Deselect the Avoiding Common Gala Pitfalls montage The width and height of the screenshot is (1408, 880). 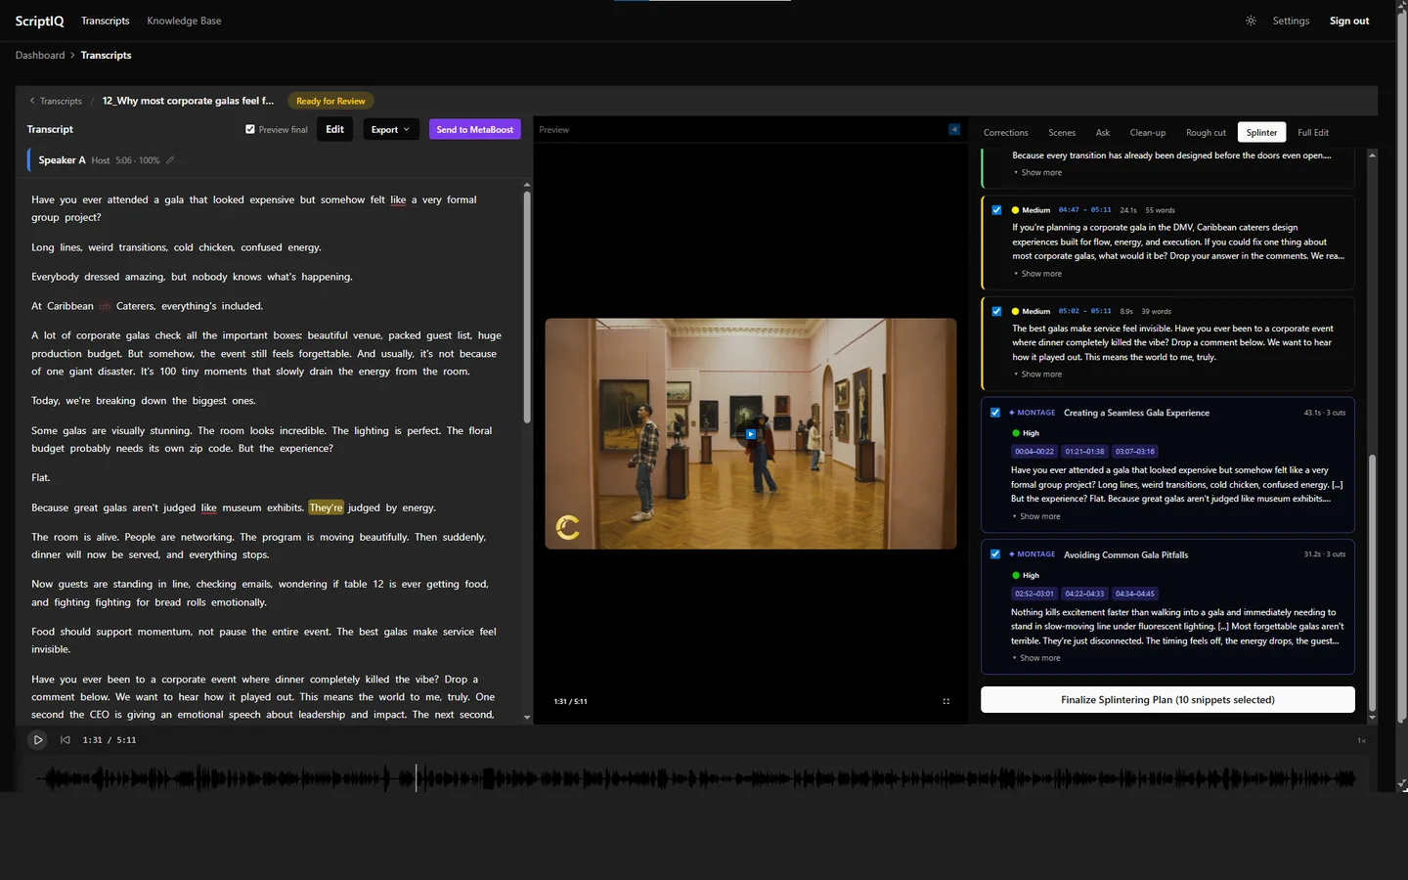click(x=995, y=554)
